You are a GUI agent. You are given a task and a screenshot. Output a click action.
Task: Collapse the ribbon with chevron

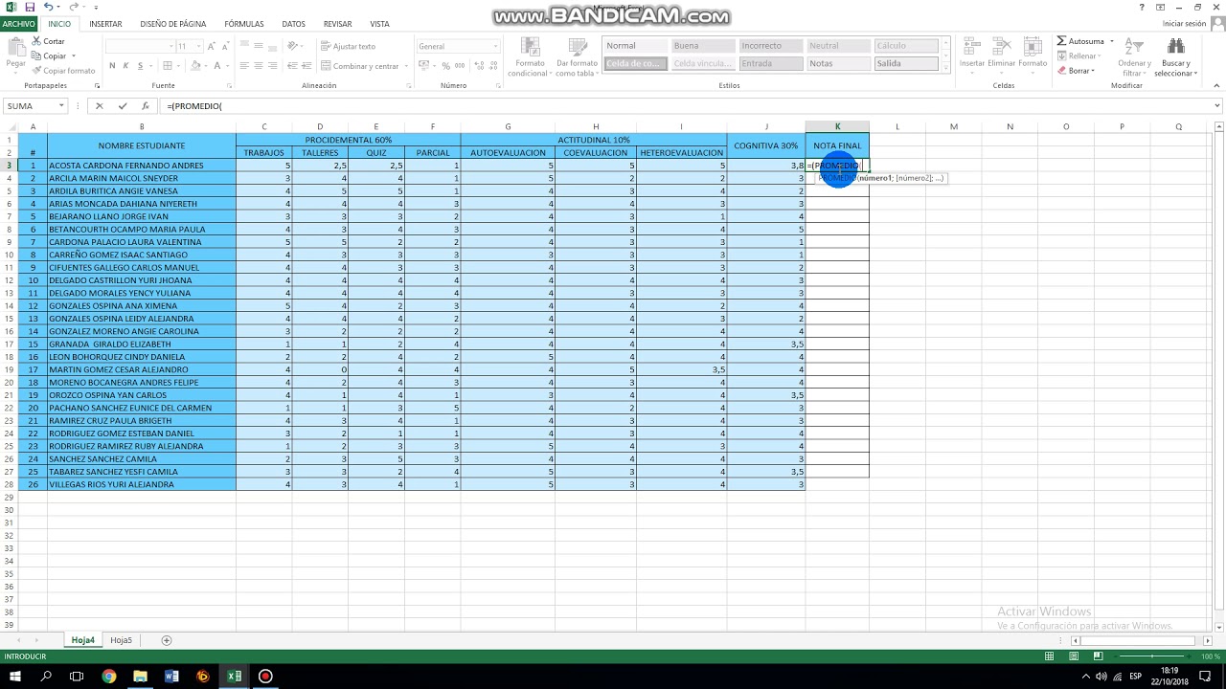pyautogui.click(x=1217, y=86)
